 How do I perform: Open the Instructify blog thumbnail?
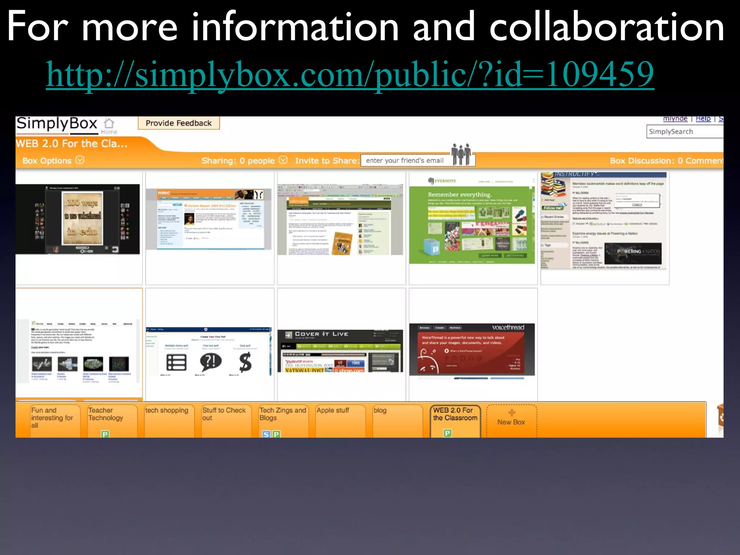603,220
